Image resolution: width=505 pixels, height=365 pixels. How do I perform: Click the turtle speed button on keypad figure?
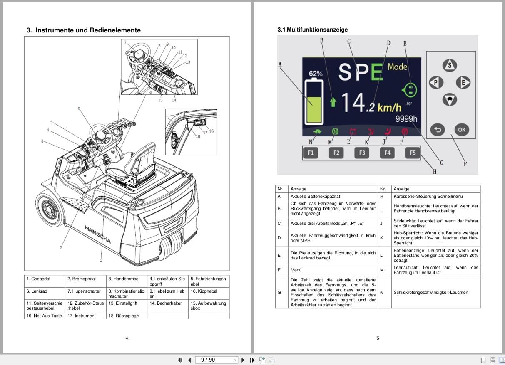click(x=450, y=100)
